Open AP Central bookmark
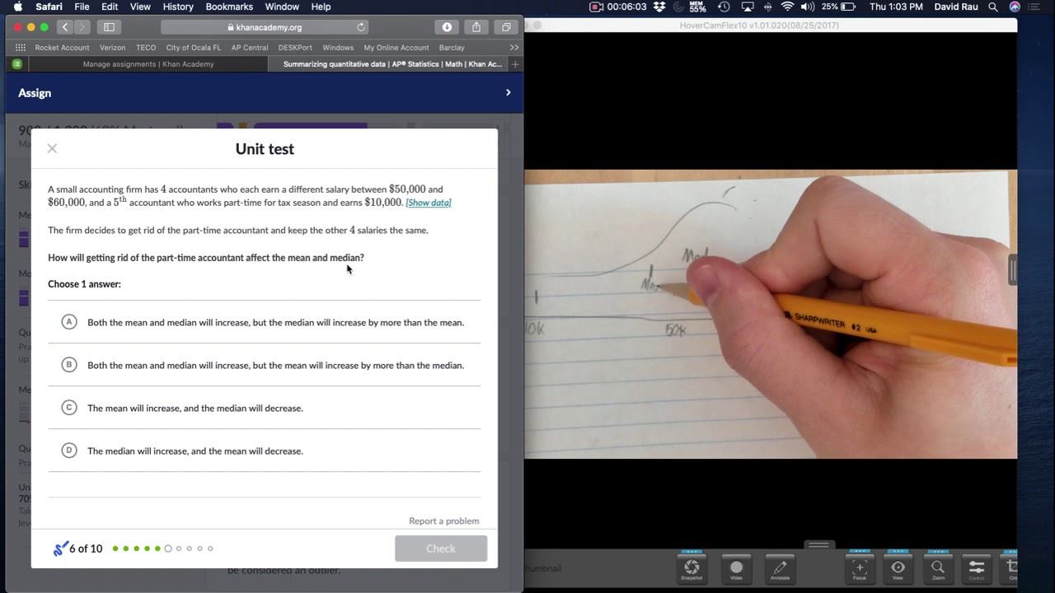This screenshot has height=593, width=1055. (x=250, y=48)
